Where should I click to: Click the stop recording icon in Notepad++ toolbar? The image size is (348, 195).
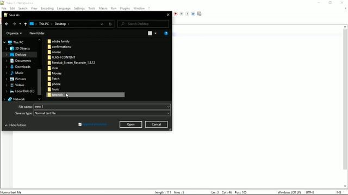click(182, 14)
